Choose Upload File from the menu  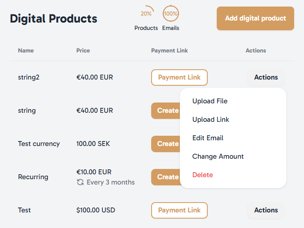click(x=210, y=101)
